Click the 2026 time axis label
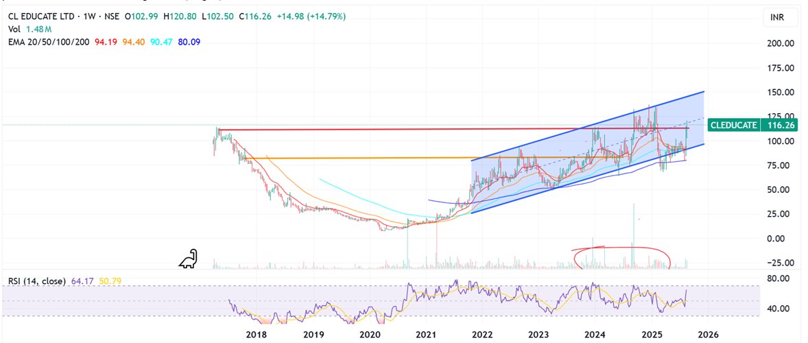Image resolution: width=808 pixels, height=343 pixels. tap(708, 333)
